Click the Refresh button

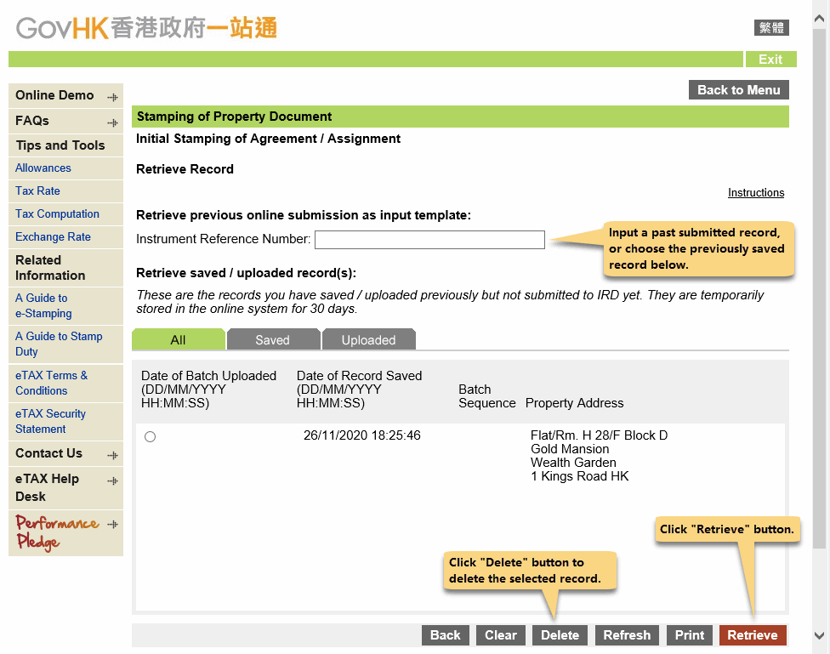pyautogui.click(x=627, y=635)
